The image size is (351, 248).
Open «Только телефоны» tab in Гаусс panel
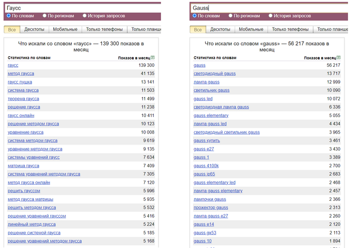coord(104,30)
